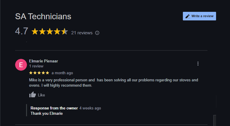This screenshot has height=126, width=230.
Task: Click the five gold stars on Elmarie's review
Action: point(39,73)
